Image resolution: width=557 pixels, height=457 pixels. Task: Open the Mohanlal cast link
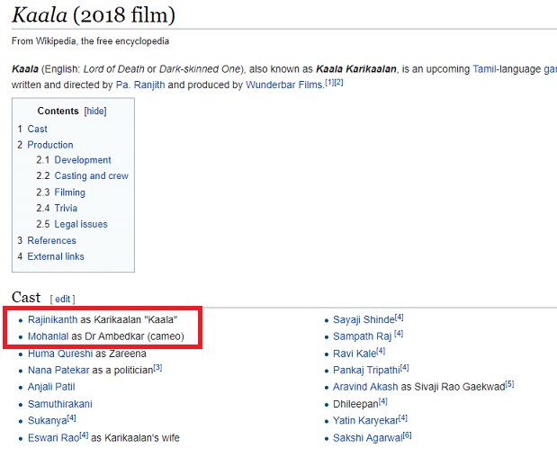coord(49,336)
